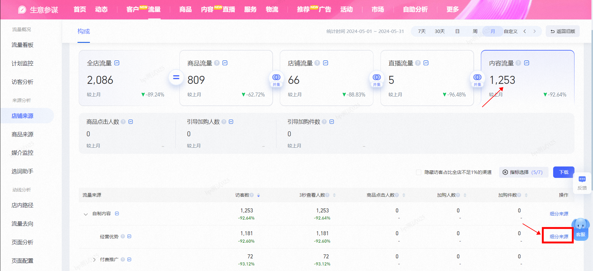
Task: Sort by 商品点击人数 column
Action: [404, 195]
